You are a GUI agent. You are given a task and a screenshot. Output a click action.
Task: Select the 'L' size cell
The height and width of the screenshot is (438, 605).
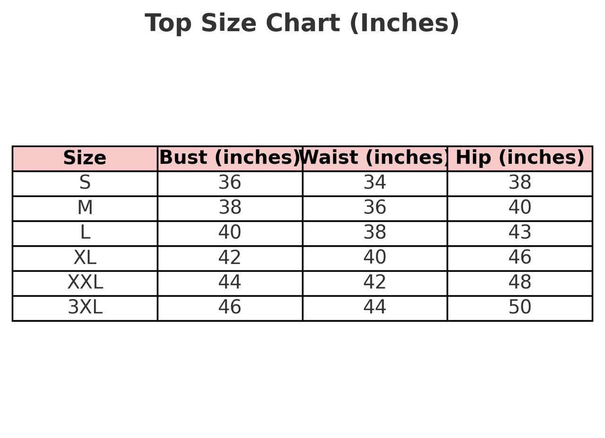(x=85, y=233)
